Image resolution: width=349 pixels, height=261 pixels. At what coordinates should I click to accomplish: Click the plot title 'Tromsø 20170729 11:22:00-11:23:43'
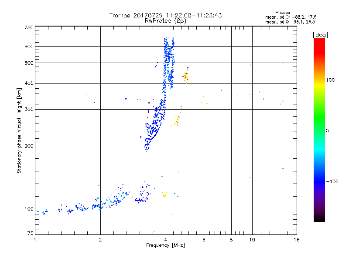pyautogui.click(x=165, y=15)
